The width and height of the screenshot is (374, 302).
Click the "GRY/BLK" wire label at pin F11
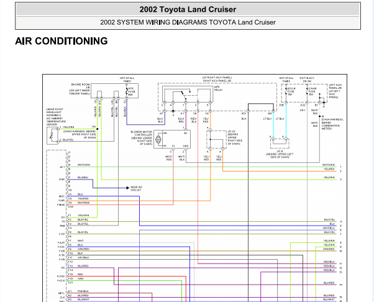83,258
